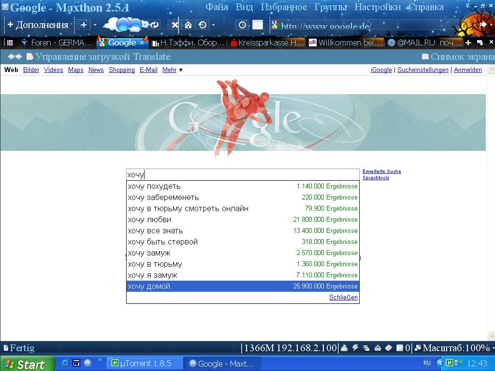Image resolution: width=495 pixels, height=371 pixels.
Task: Open the News link
Action: coord(96,70)
